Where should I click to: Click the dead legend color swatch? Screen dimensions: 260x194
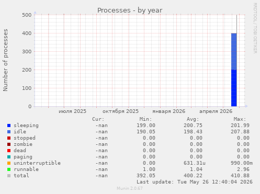[9, 151]
